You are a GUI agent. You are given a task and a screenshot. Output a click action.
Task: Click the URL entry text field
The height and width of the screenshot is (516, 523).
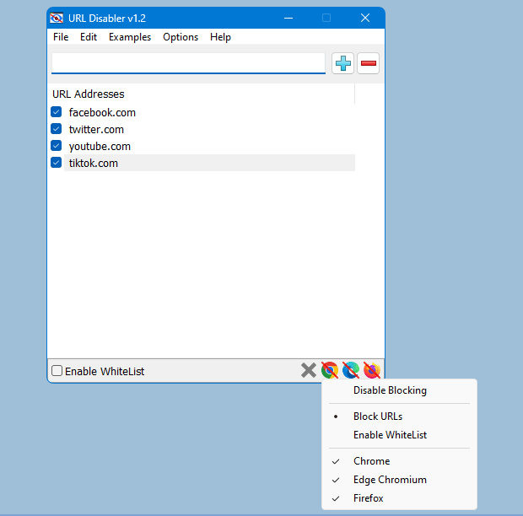(x=188, y=63)
